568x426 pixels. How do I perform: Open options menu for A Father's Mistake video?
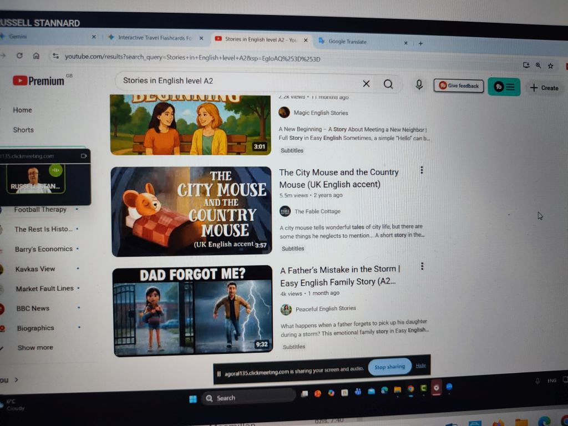coord(422,267)
